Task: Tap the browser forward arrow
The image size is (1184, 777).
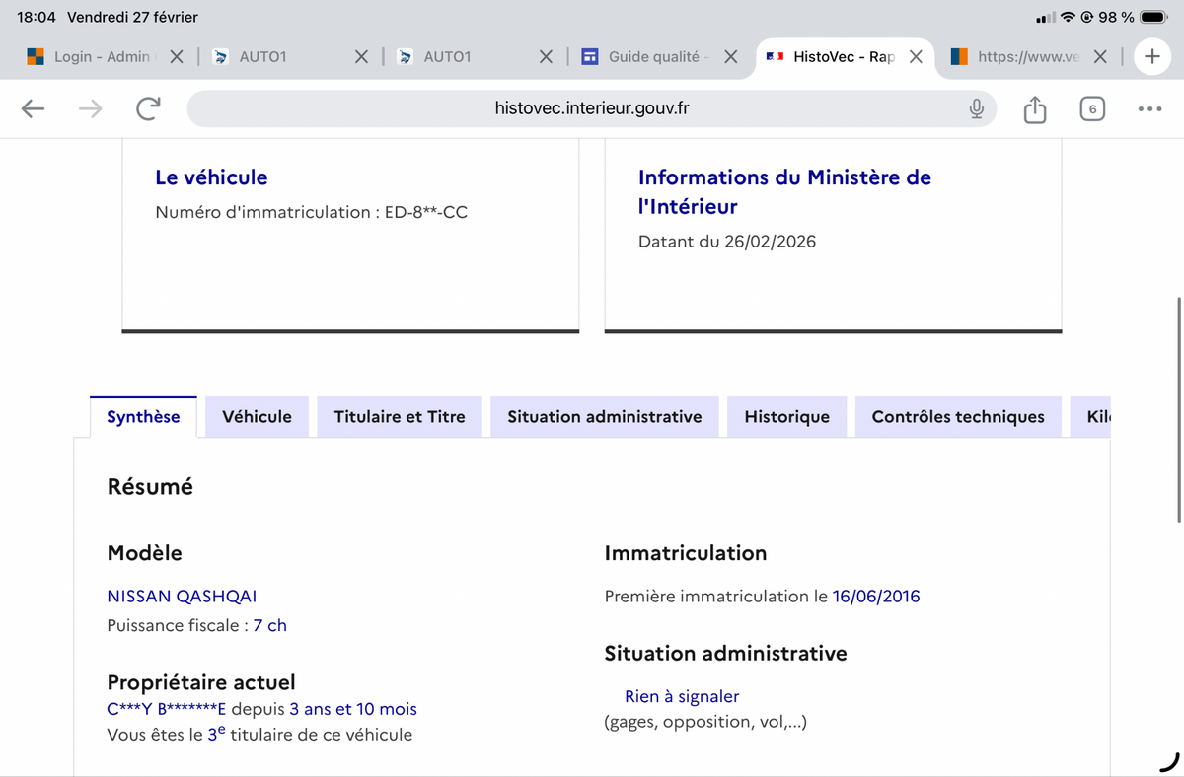Action: [x=90, y=109]
